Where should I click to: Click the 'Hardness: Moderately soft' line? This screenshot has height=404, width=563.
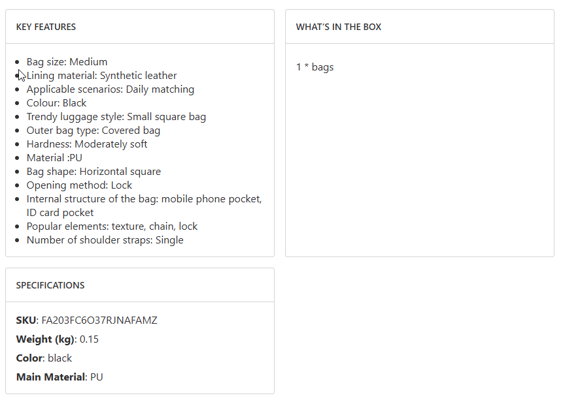pos(87,144)
